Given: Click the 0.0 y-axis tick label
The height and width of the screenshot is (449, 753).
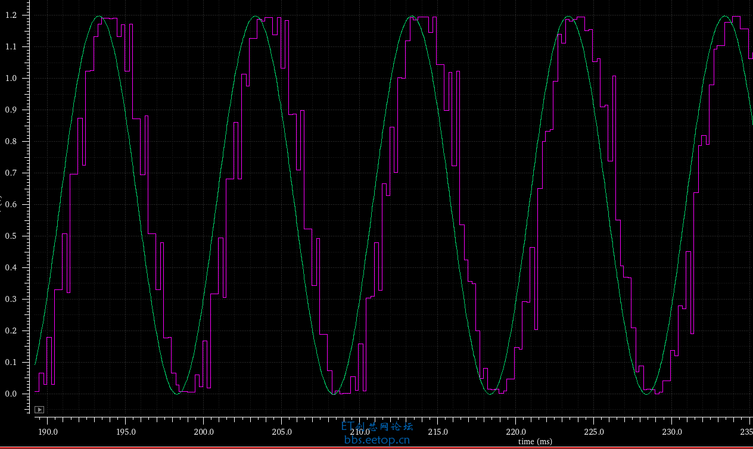Looking at the screenshot, I should click(x=11, y=394).
